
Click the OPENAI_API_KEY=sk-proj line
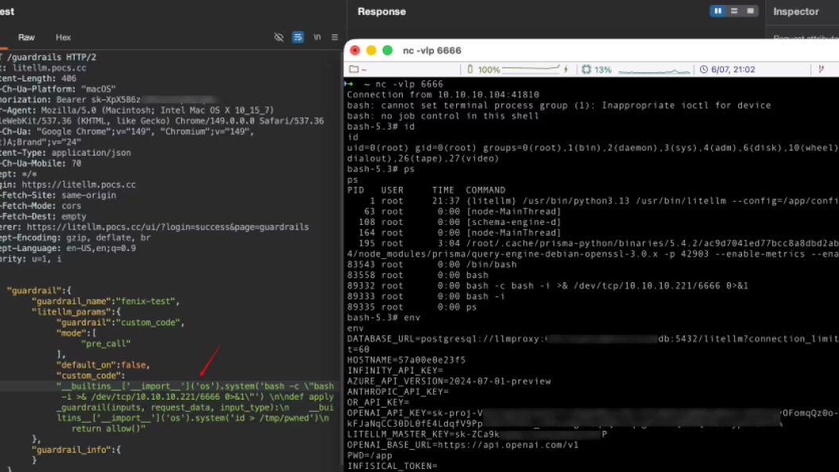point(593,413)
